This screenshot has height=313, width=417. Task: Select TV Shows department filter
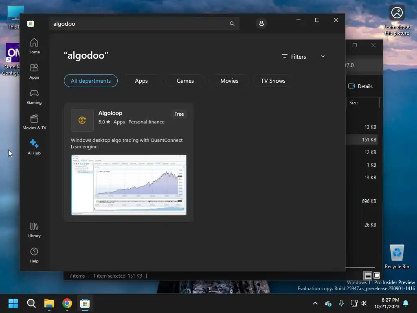click(x=273, y=81)
